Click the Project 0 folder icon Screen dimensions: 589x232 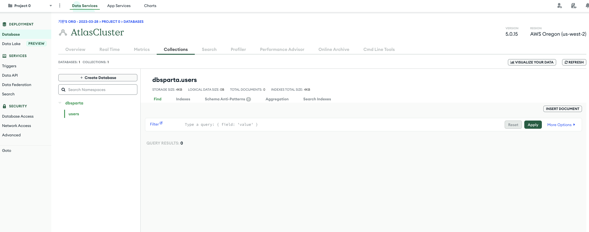click(x=10, y=6)
